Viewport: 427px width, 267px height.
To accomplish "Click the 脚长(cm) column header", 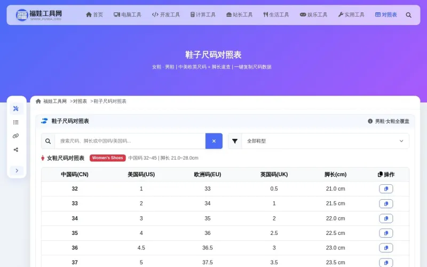I will coord(336,175).
